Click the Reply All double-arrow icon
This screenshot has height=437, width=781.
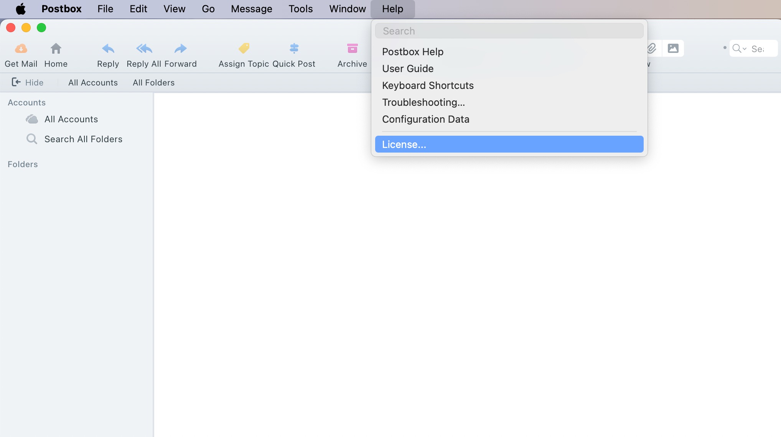pyautogui.click(x=144, y=49)
